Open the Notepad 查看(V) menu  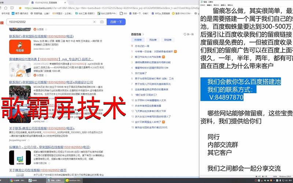223,5
